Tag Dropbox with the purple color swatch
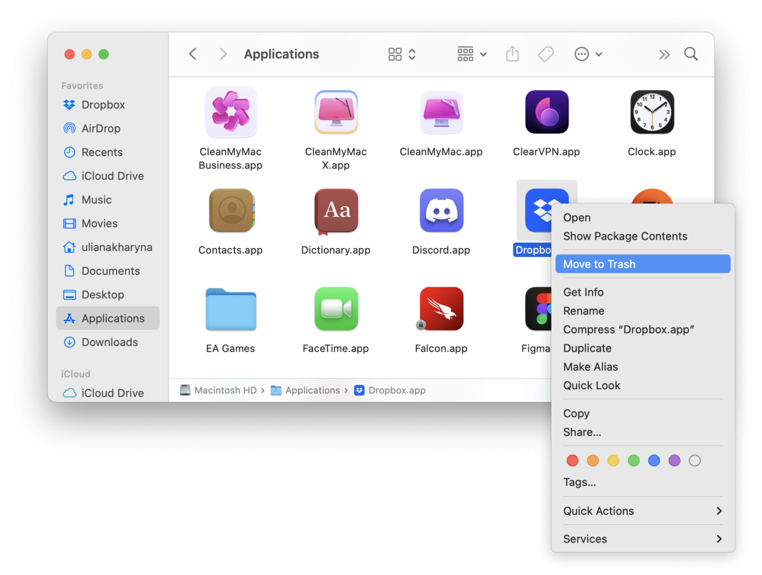The width and height of the screenshot is (762, 575). click(674, 461)
